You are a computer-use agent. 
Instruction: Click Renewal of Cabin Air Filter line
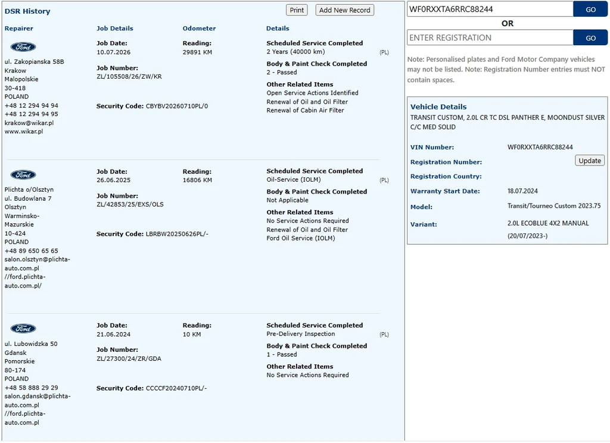tap(306, 111)
